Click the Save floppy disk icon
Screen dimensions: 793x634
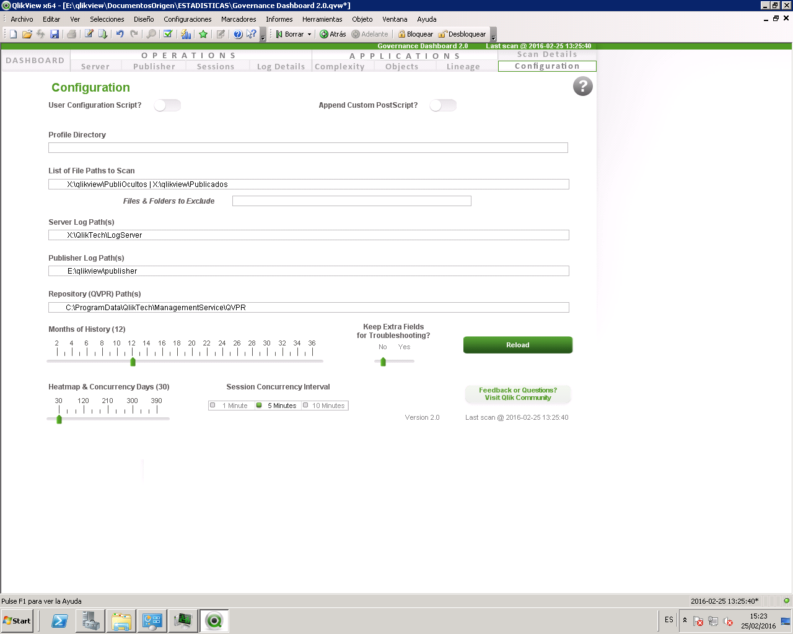pyautogui.click(x=55, y=34)
